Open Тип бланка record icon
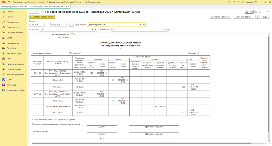The height and width of the screenshot is (146, 272). click(x=96, y=30)
